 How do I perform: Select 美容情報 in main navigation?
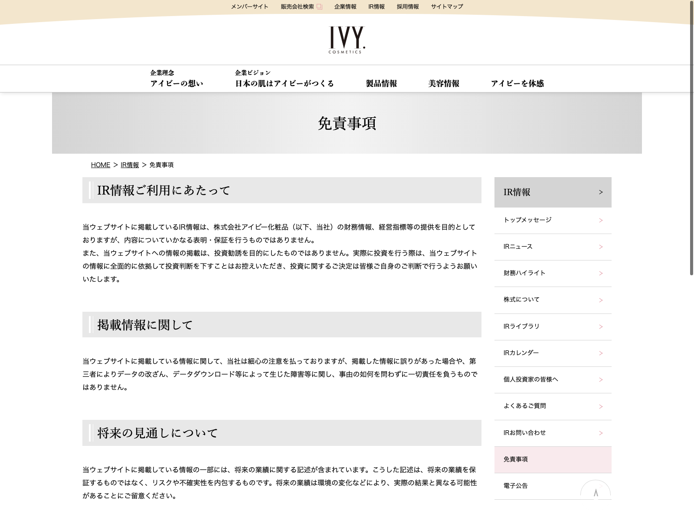[x=444, y=83]
